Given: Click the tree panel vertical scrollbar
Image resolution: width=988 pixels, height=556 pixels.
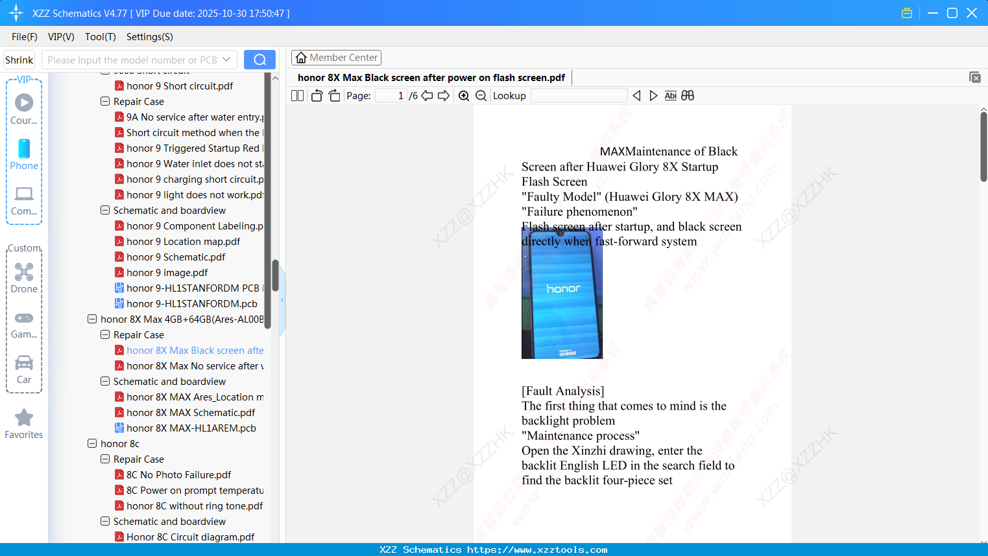Looking at the screenshot, I should [x=275, y=275].
